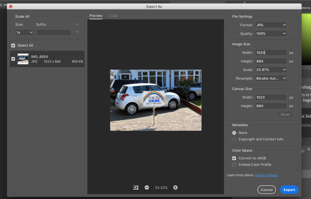Expand the Resample method dropdown
Image resolution: width=311 pixels, height=199 pixels.
click(x=271, y=78)
